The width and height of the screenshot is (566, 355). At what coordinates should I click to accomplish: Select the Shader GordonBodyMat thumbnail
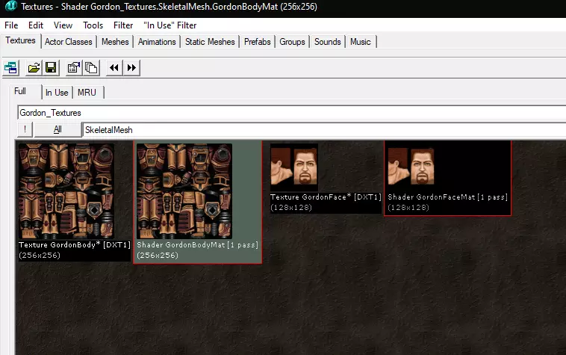184,191
